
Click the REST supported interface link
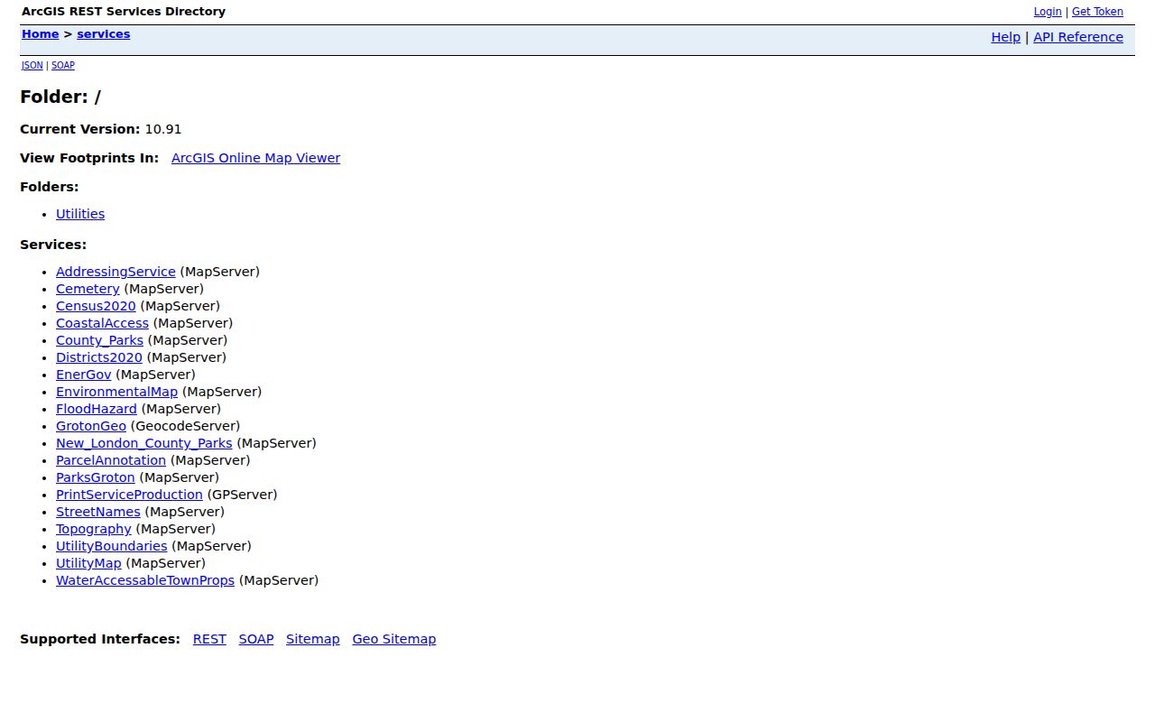pos(209,639)
